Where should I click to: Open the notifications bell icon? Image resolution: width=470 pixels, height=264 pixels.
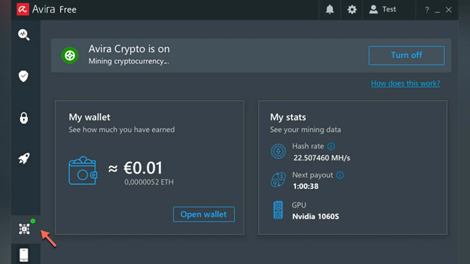click(x=330, y=10)
